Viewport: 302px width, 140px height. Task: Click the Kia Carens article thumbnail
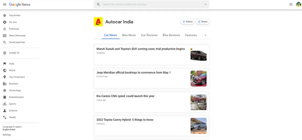point(198,102)
